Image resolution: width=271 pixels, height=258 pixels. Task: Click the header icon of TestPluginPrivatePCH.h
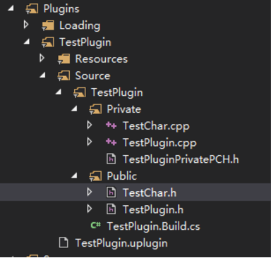[112, 159]
